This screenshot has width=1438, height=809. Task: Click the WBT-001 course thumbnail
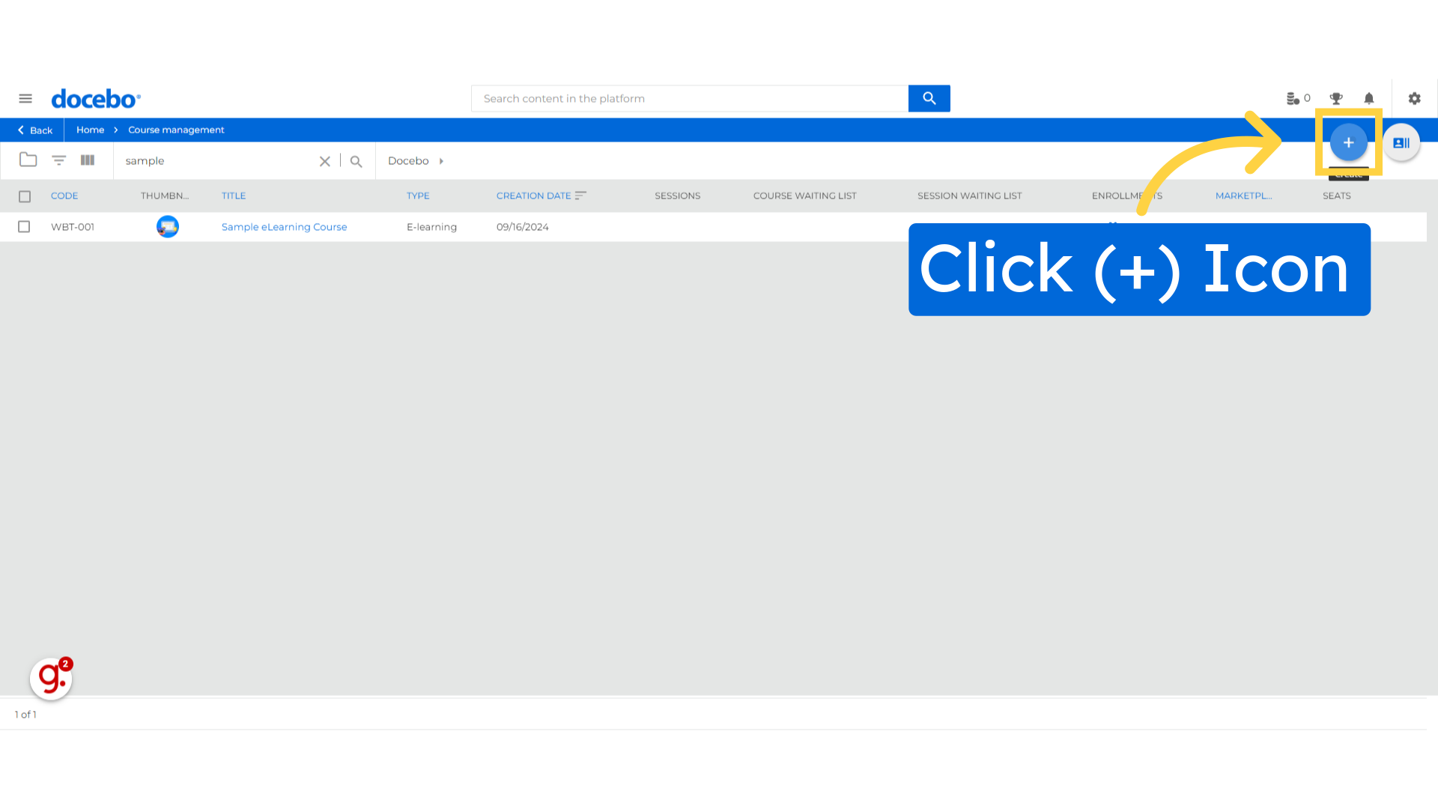(167, 226)
